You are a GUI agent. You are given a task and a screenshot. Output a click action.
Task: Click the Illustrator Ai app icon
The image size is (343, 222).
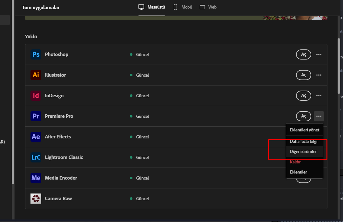pyautogui.click(x=36, y=75)
